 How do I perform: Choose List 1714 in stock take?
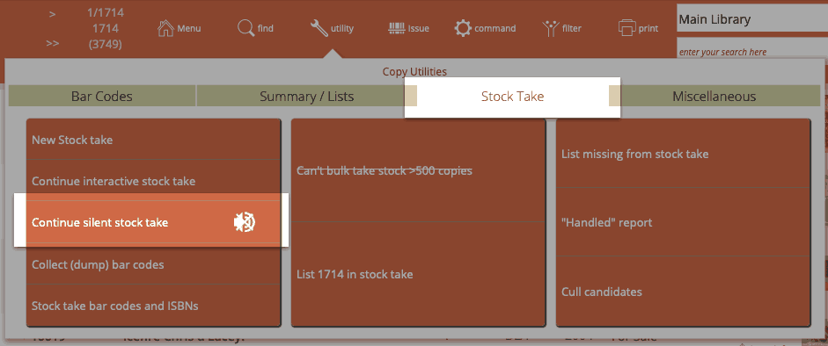pyautogui.click(x=418, y=274)
